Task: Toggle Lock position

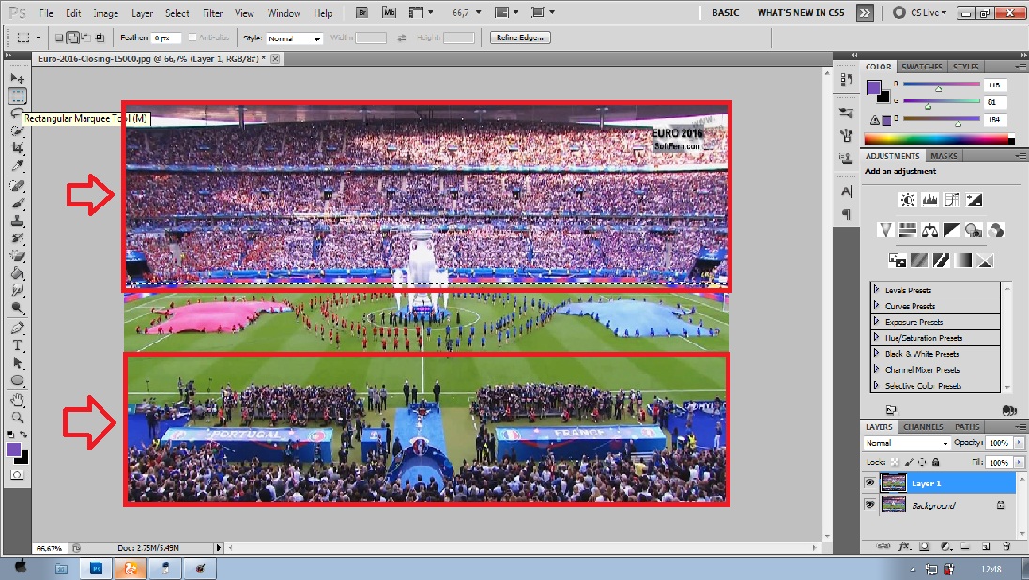Action: click(x=922, y=462)
